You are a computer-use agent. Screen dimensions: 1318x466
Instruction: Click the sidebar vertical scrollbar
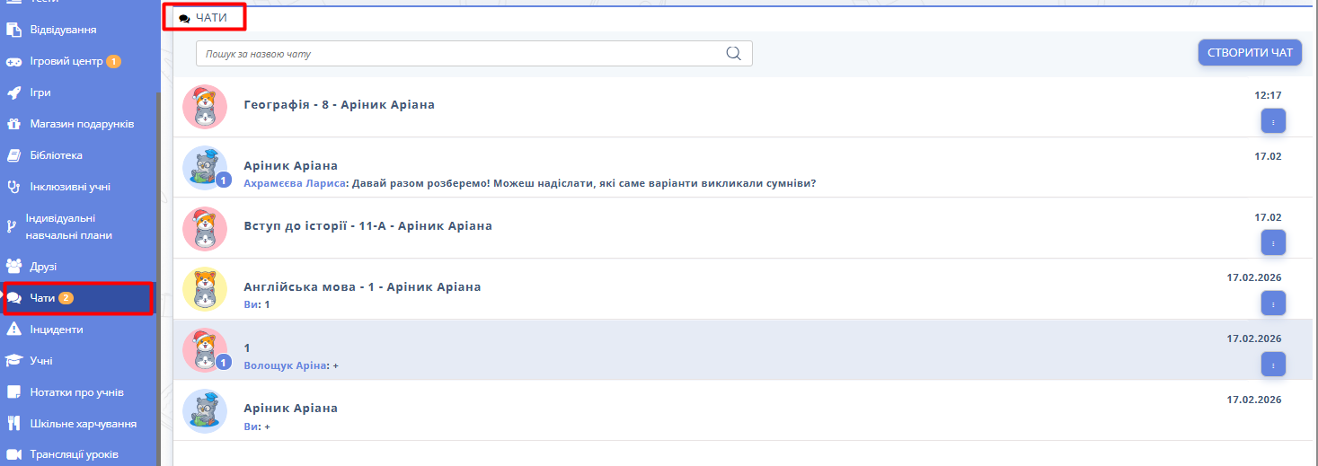pos(158,269)
